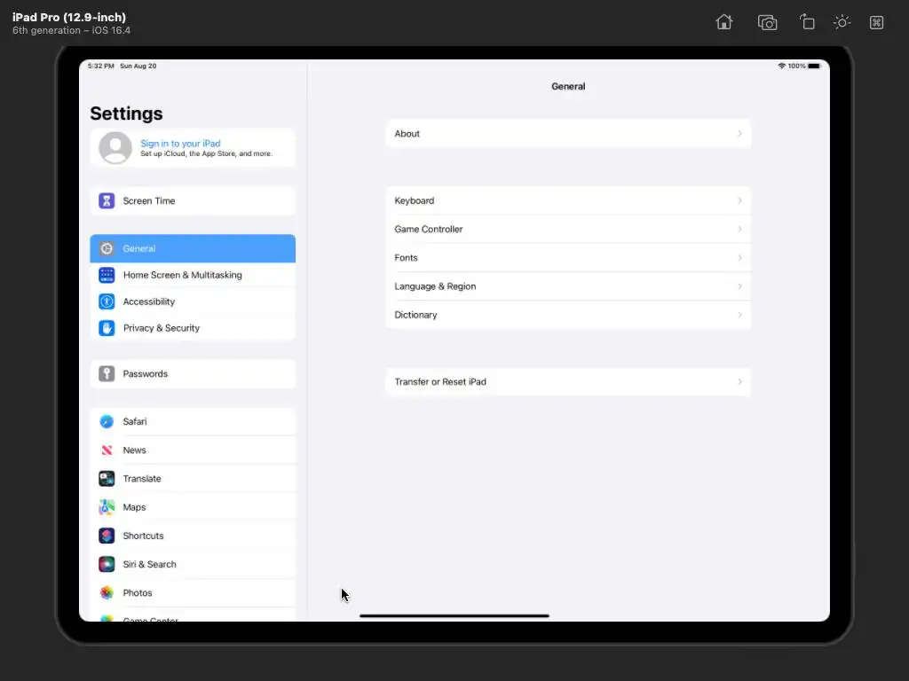909x681 pixels.
Task: Open the About row
Action: pos(568,134)
